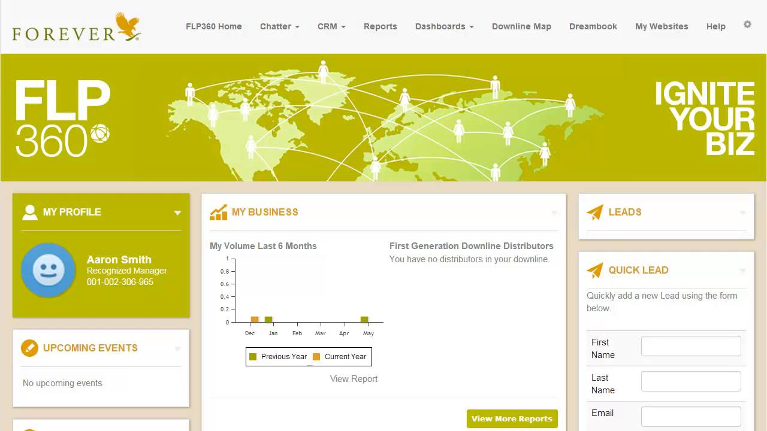Collapse the My Profile panel arrow

[177, 213]
